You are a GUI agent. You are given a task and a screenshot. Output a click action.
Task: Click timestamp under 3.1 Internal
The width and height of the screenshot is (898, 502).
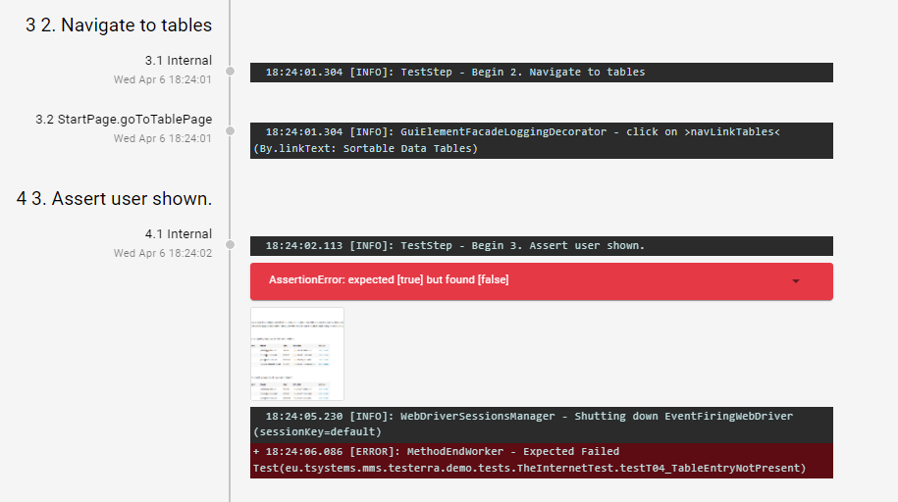click(163, 79)
